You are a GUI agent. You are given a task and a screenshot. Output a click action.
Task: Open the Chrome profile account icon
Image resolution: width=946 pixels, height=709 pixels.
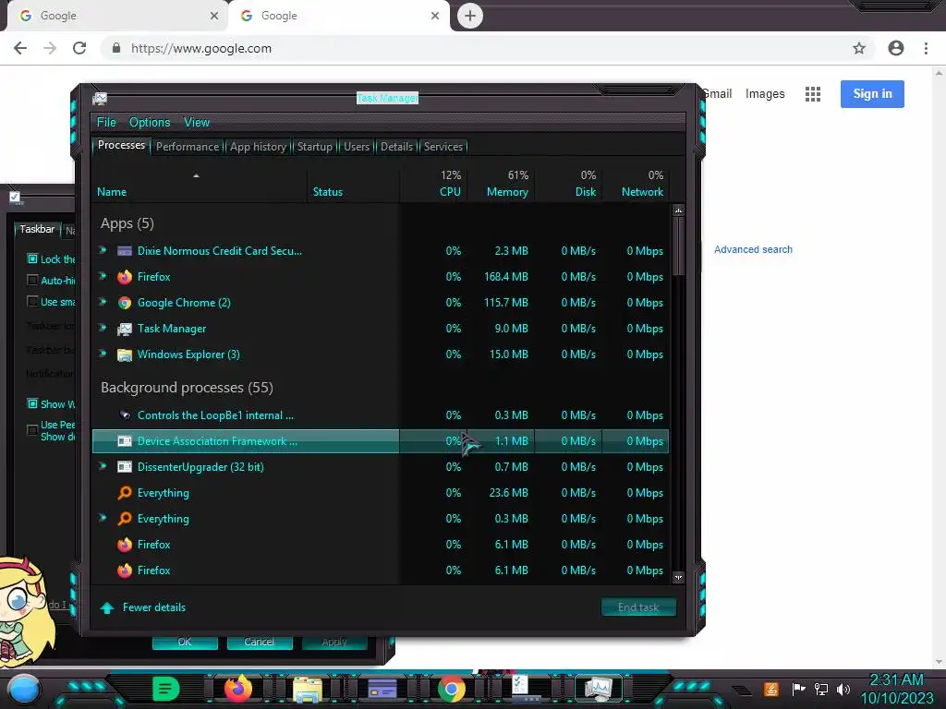[896, 48]
